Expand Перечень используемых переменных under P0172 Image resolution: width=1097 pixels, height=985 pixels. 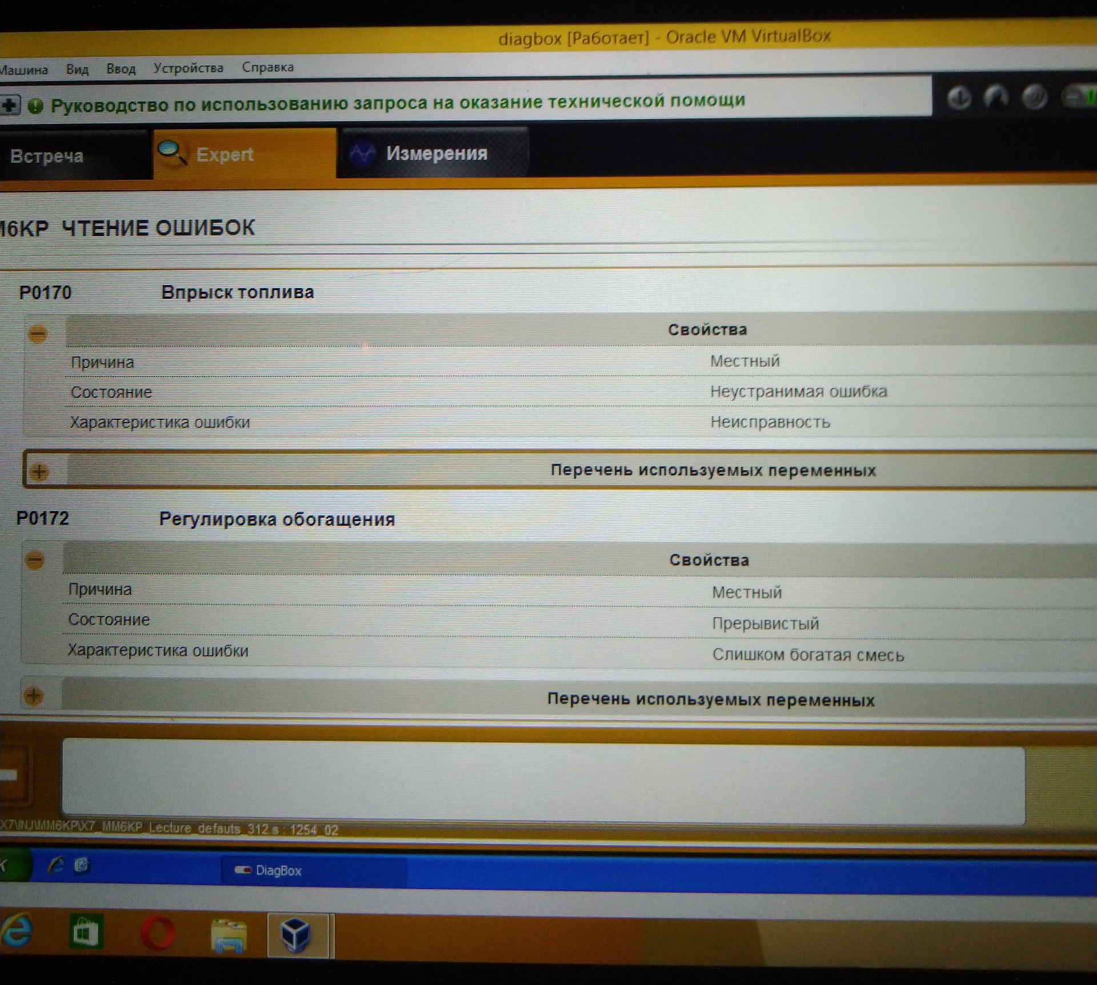34,695
